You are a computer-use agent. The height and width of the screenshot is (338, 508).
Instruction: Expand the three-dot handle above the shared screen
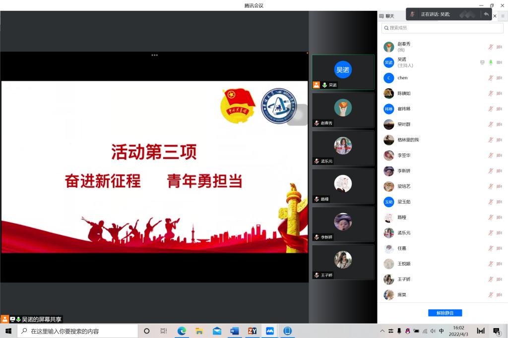pyautogui.click(x=155, y=55)
